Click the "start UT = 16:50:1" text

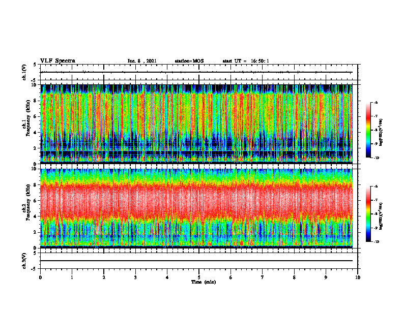point(246,61)
